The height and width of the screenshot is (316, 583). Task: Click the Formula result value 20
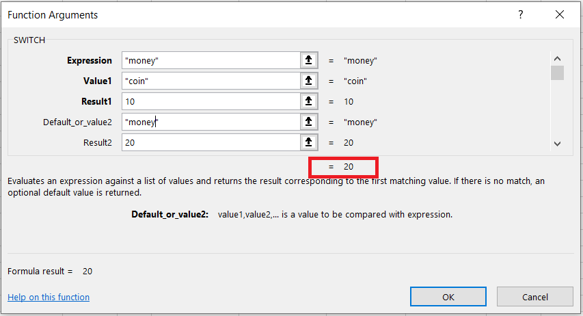pos(87,271)
